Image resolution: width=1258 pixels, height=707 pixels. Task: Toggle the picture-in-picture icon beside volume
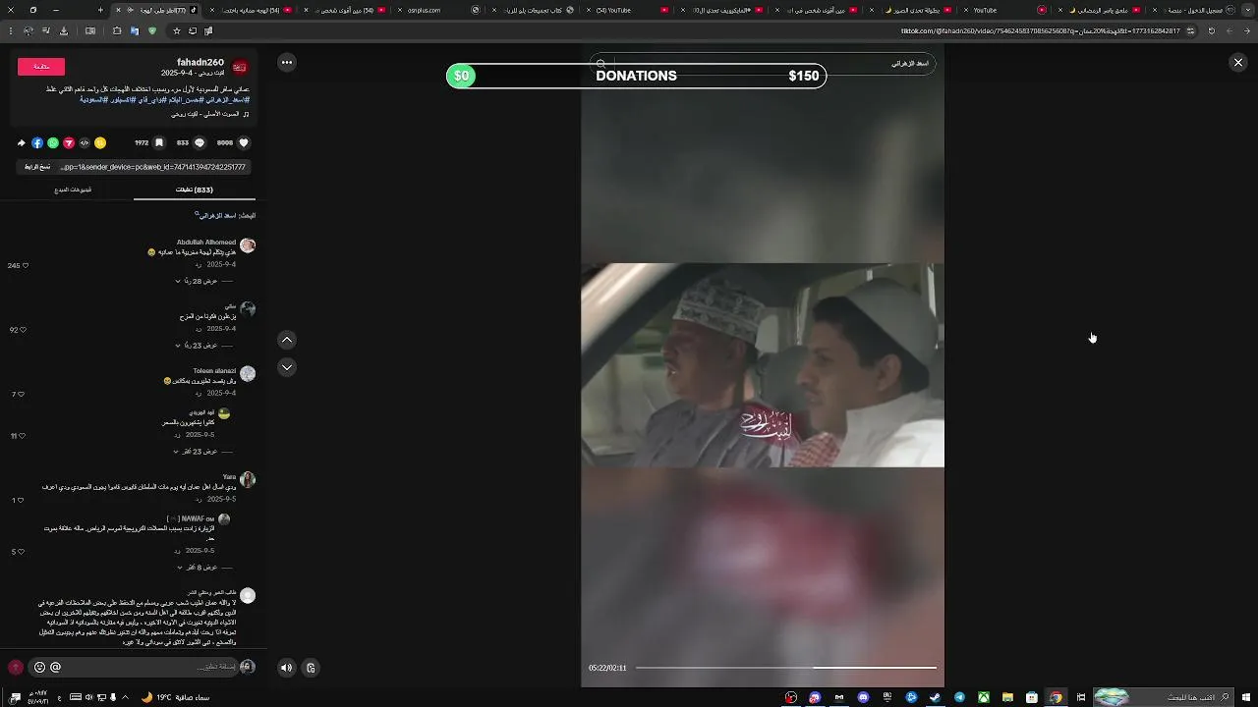point(311,668)
